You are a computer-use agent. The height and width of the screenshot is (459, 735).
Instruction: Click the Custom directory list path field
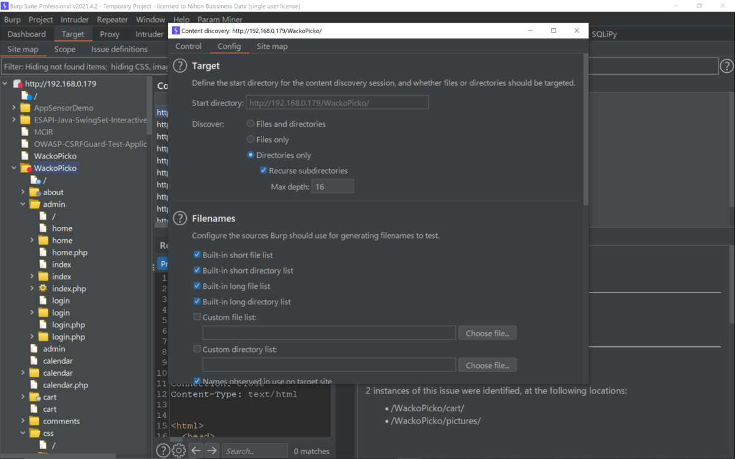[329, 365]
